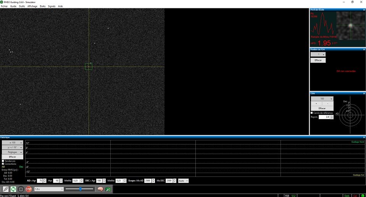The height and width of the screenshot is (197, 366).
Task: Adjust the gamma slider thumb in toolbar
Action: [81, 189]
